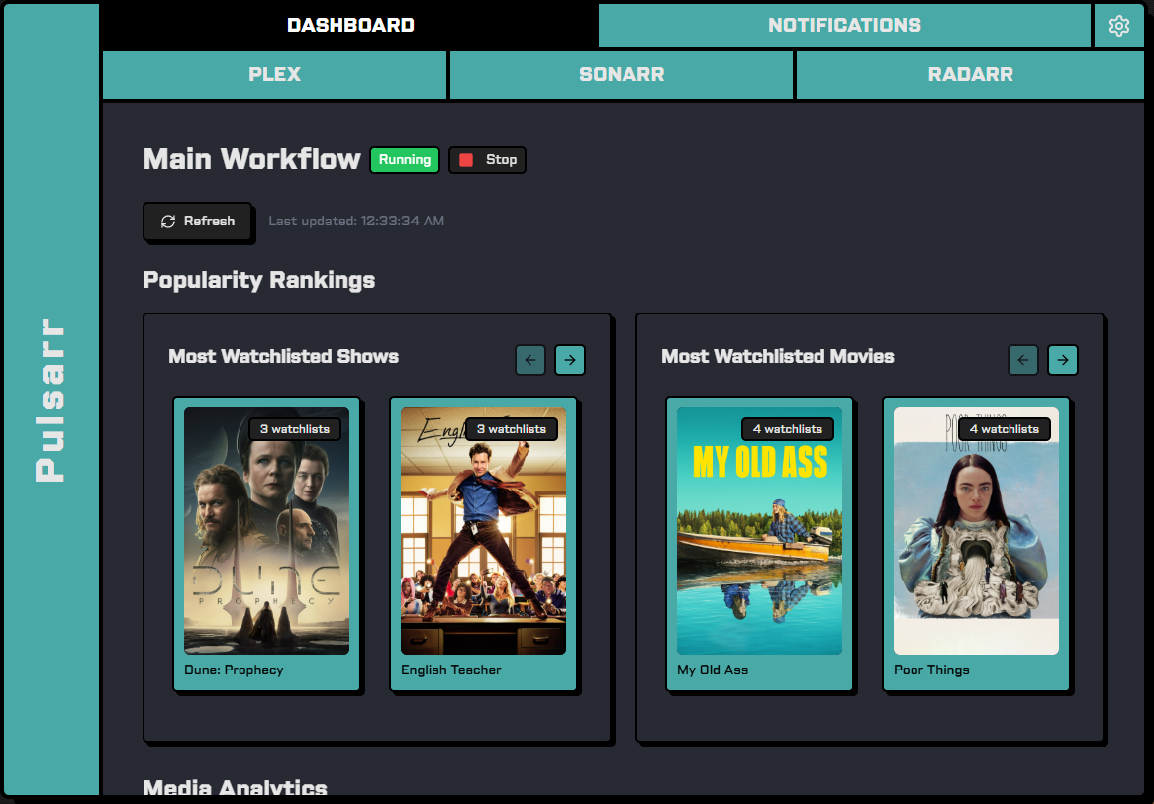Viewport: 1154px width, 804px height.
Task: Click the Running status badge
Action: (x=405, y=159)
